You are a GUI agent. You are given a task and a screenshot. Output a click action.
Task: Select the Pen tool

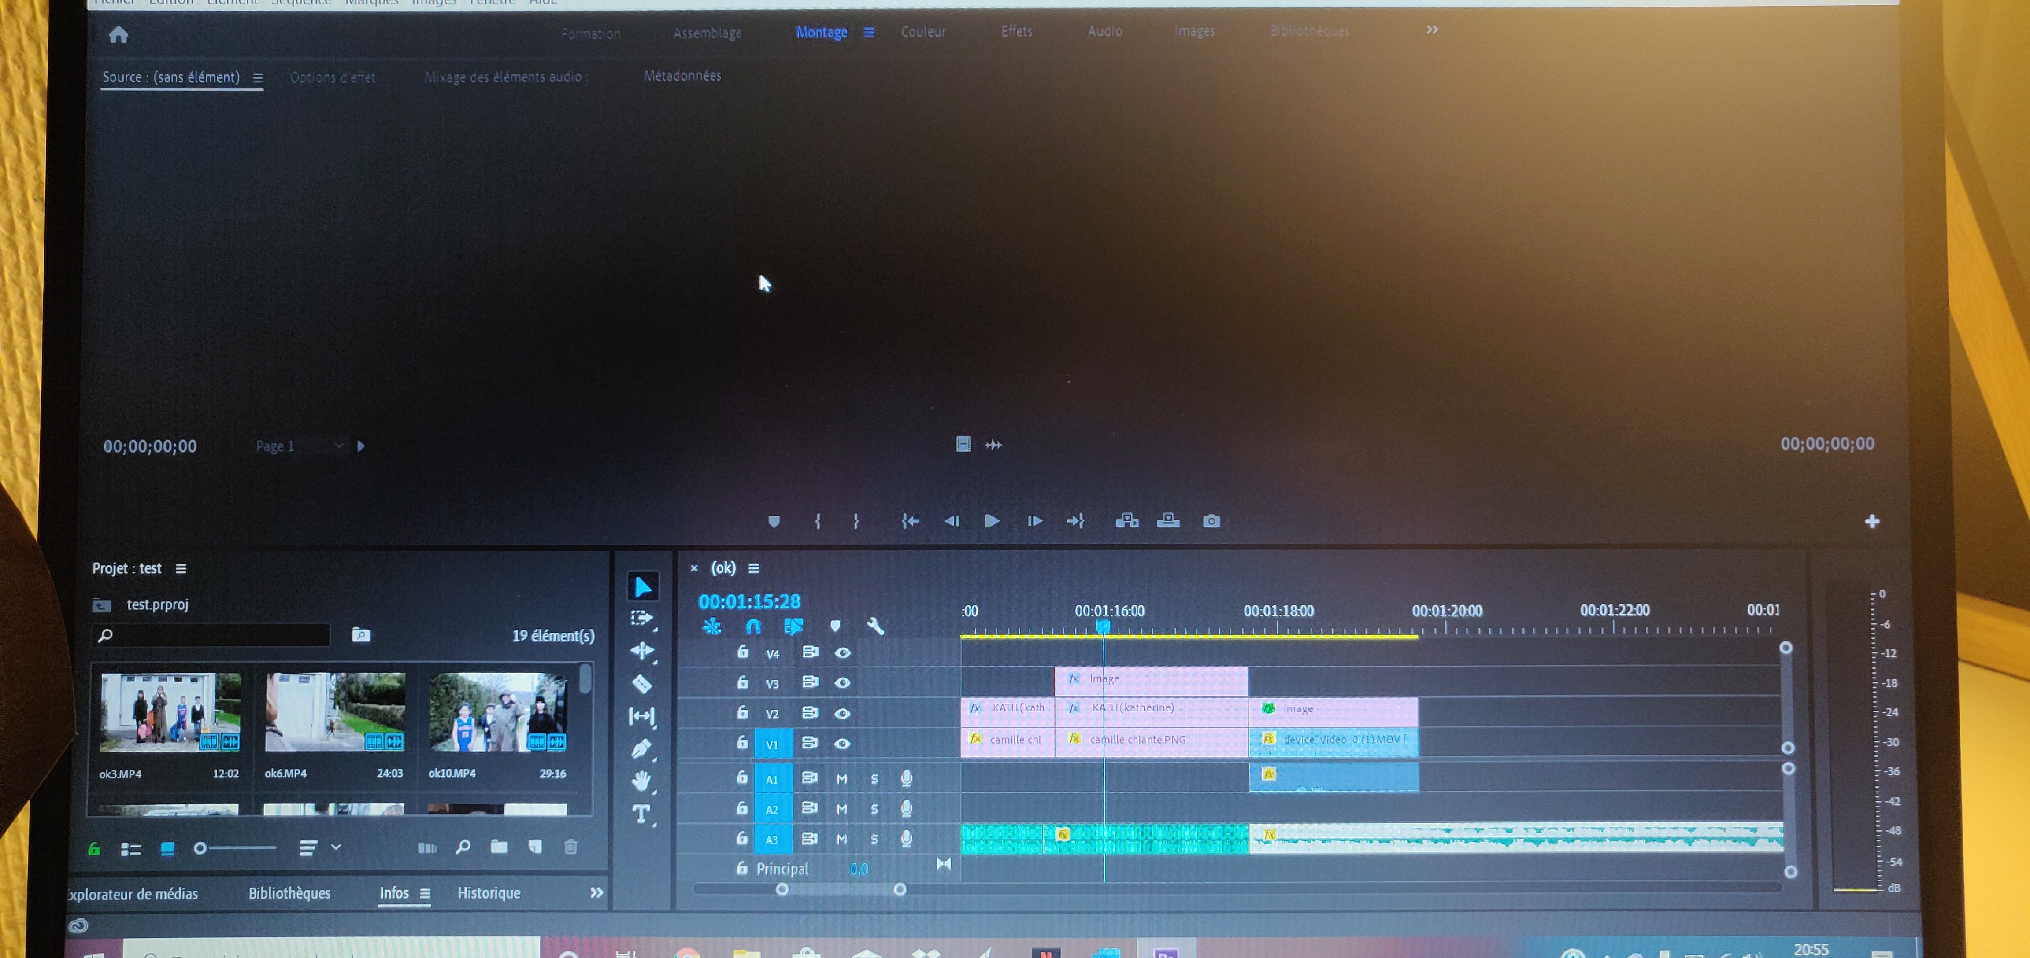click(641, 748)
